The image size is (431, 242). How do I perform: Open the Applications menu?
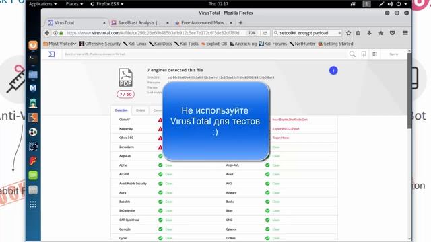pyautogui.click(x=42, y=4)
